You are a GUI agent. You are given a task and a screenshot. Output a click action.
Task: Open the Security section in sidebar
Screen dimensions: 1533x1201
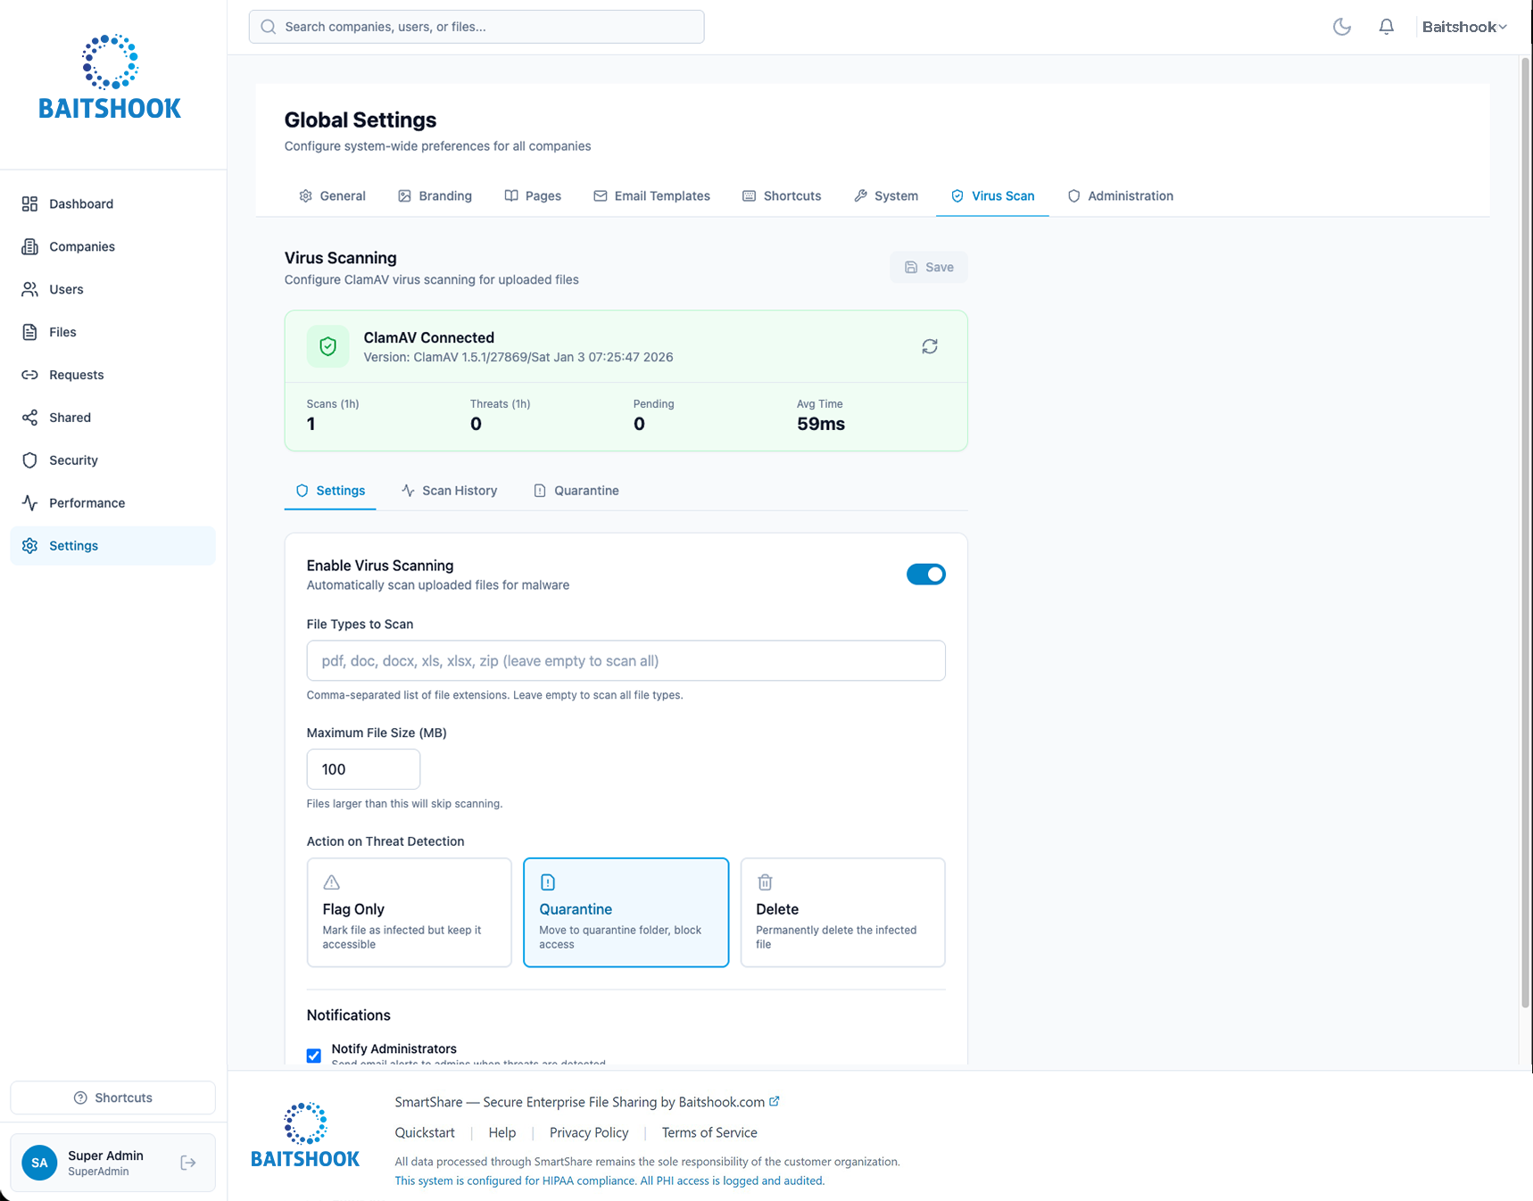pyautogui.click(x=73, y=460)
